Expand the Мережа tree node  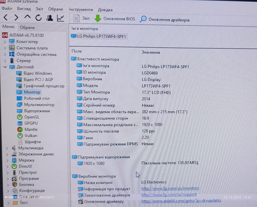click(7, 161)
